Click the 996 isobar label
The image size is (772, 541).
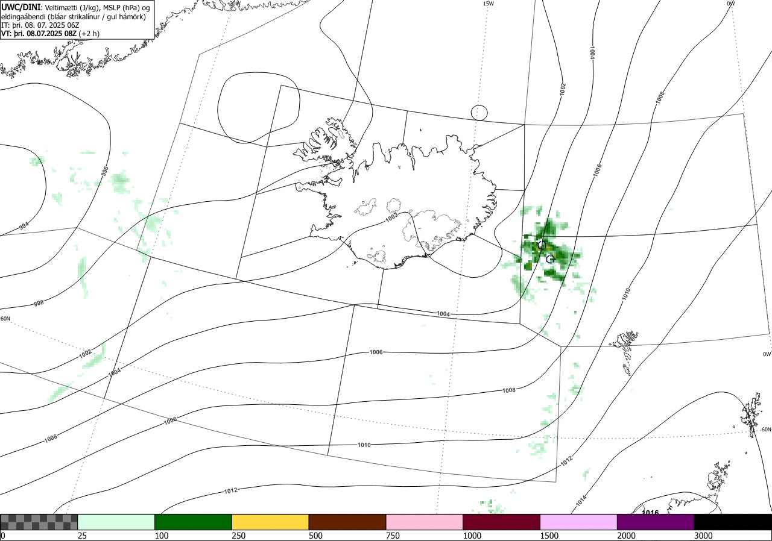pyautogui.click(x=105, y=172)
